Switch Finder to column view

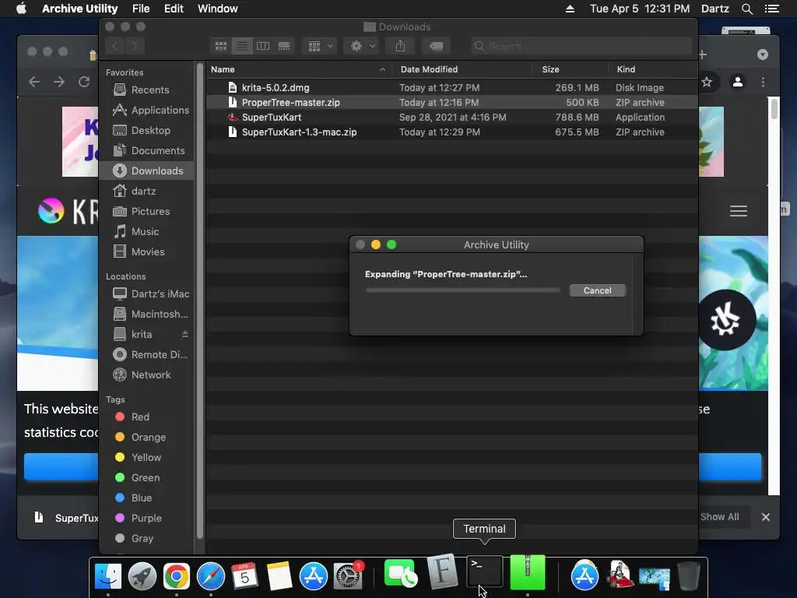pos(263,46)
